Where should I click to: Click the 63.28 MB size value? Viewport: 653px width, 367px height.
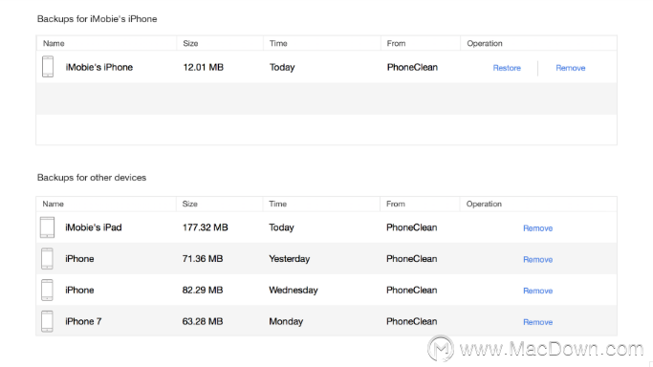(x=203, y=321)
